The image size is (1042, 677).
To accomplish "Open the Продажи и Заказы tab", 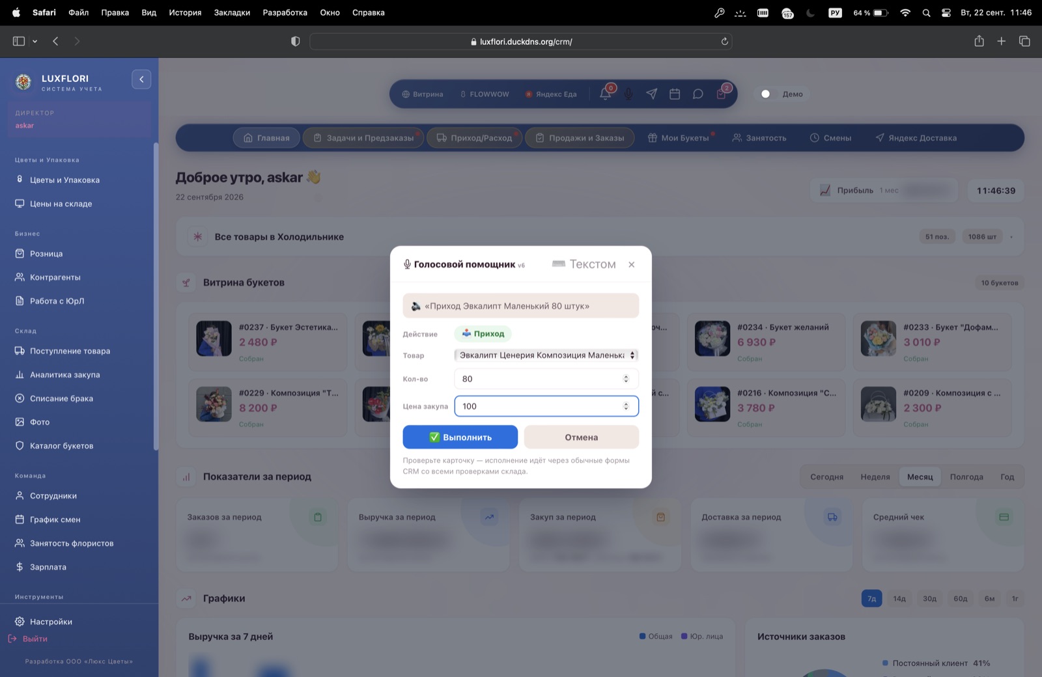I will point(580,138).
